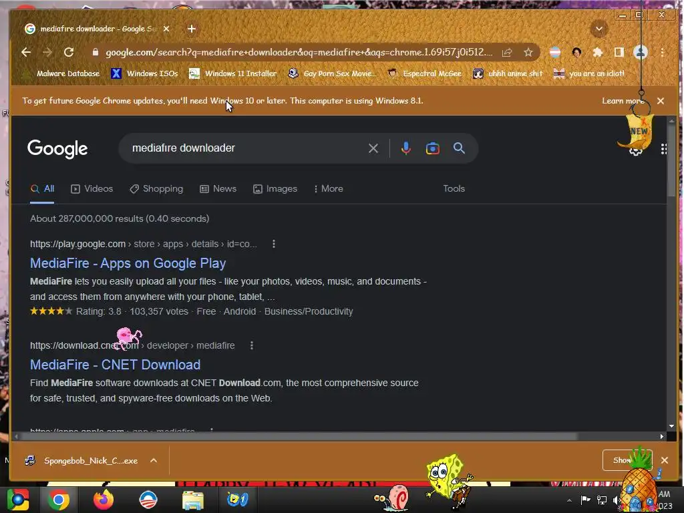Open the blue striped circle taskbar app
The height and width of the screenshot is (513, 684).
pyautogui.click(x=148, y=500)
